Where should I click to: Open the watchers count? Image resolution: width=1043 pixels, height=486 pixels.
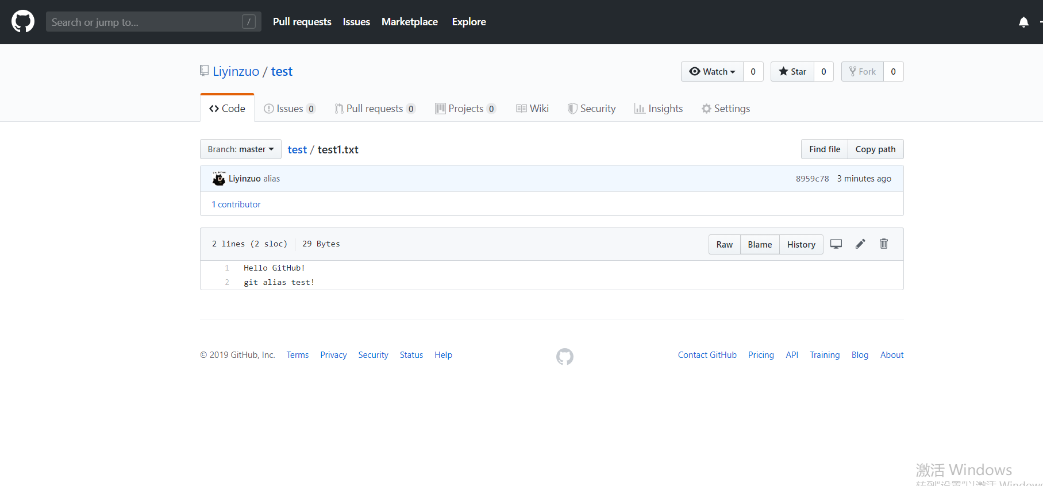coord(753,72)
